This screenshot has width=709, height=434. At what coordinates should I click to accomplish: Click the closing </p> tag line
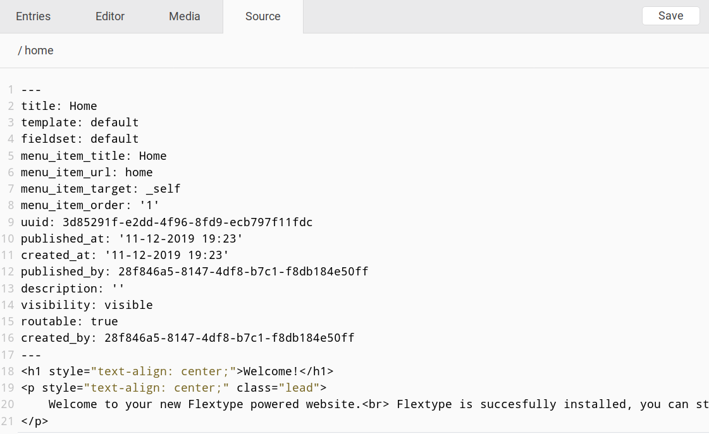[34, 421]
